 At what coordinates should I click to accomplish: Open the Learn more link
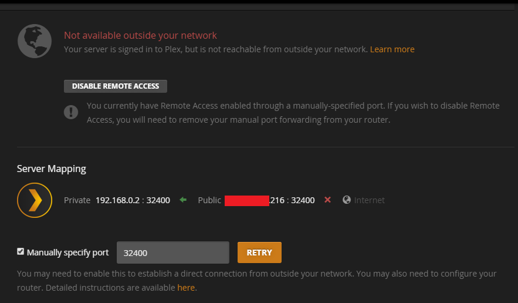(392, 49)
